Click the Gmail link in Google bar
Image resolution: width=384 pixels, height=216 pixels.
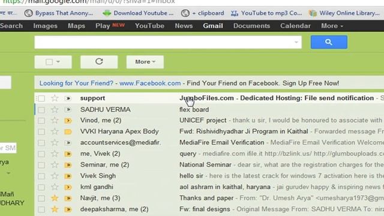[213, 26]
